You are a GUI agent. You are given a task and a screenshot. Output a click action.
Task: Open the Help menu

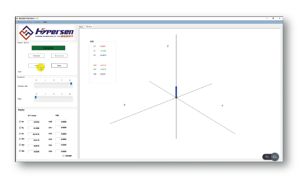point(45,22)
